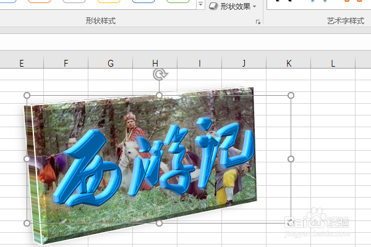This screenshot has height=247, width=371.
Task: Click the 艺术字样式 group label
Action: 346,21
